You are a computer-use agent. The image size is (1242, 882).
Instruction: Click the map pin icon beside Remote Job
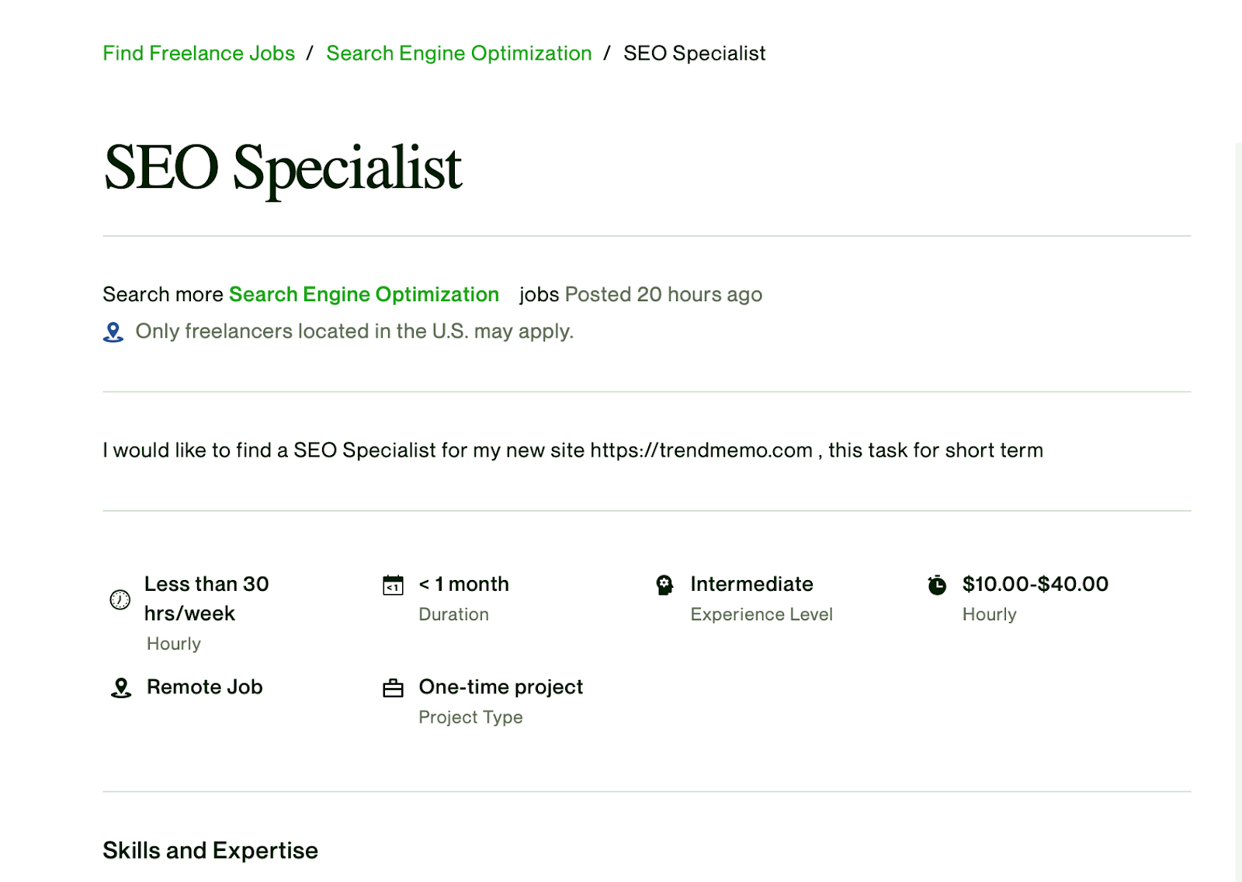(121, 688)
